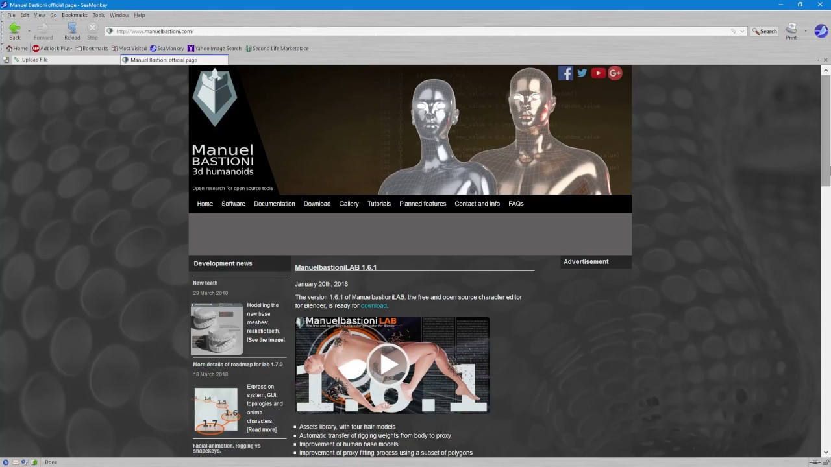Open the Documentation nav link
The height and width of the screenshot is (467, 831).
click(275, 204)
